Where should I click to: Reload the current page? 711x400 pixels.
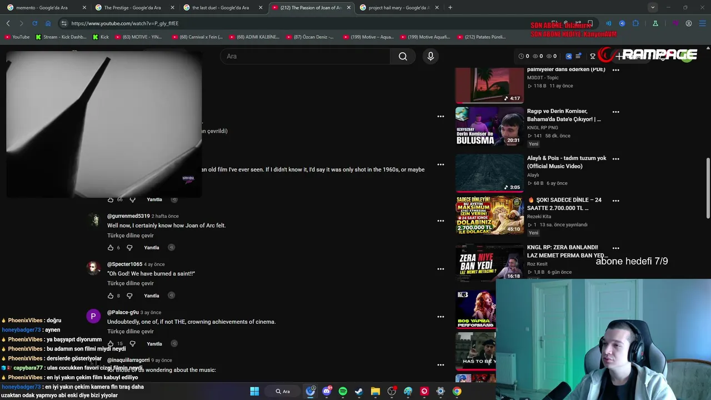(x=34, y=23)
